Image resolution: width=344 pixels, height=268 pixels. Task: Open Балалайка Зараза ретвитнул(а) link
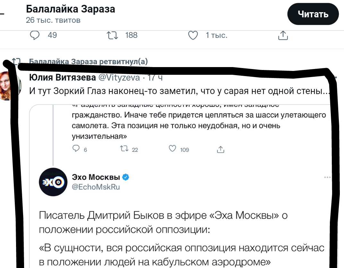(89, 61)
